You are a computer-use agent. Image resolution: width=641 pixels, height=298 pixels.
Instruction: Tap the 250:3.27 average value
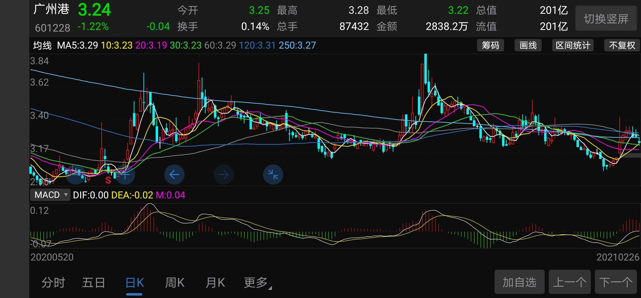point(297,45)
